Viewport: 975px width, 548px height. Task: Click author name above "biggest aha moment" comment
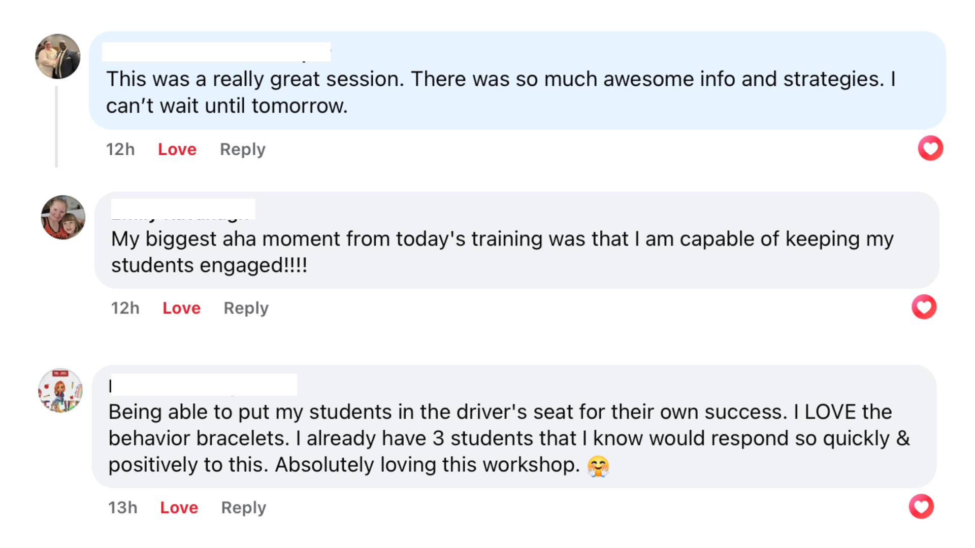click(183, 210)
